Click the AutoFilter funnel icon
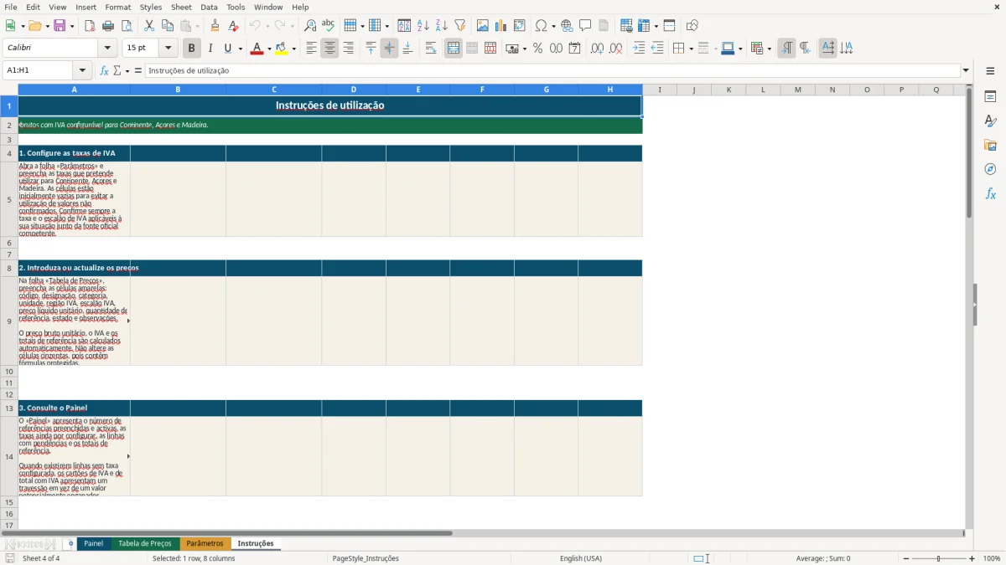Image resolution: width=1006 pixels, height=565 pixels. pyautogui.click(x=460, y=26)
